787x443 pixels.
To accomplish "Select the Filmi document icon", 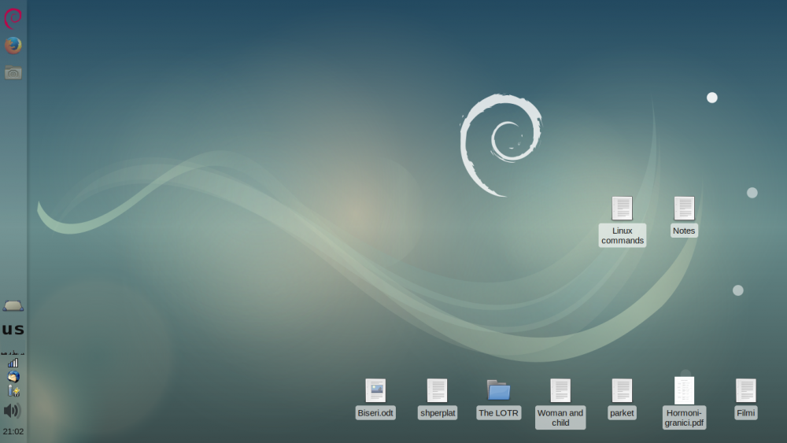I will point(745,390).
